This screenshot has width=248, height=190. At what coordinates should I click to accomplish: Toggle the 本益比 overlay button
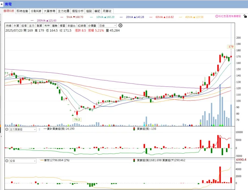71,25
